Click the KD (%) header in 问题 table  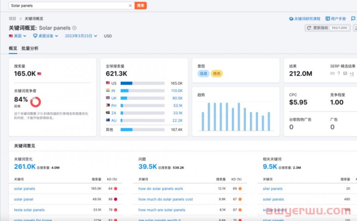click(x=236, y=179)
